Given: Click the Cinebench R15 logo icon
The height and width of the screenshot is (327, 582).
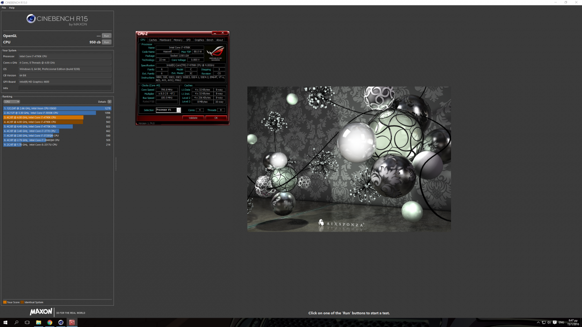Looking at the screenshot, I should 31,19.
